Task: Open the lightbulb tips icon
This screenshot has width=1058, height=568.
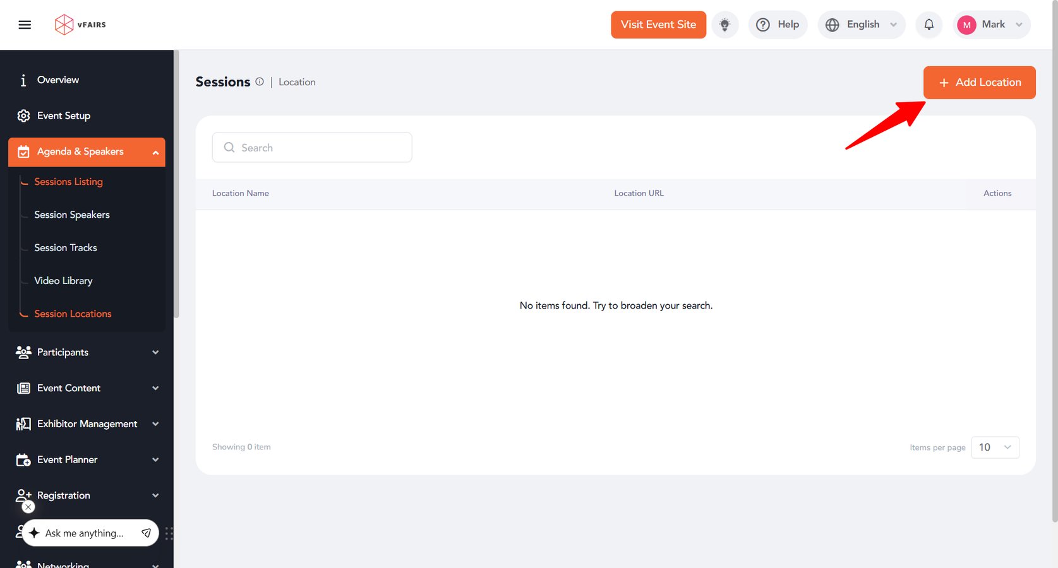Action: click(x=724, y=25)
